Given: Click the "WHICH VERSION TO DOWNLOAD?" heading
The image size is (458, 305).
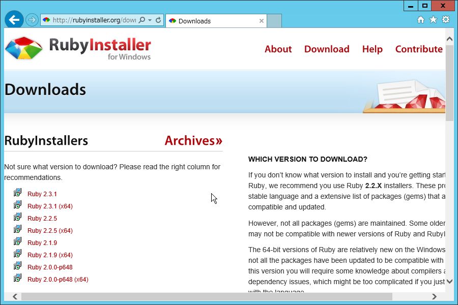Looking at the screenshot, I should click(x=307, y=159).
